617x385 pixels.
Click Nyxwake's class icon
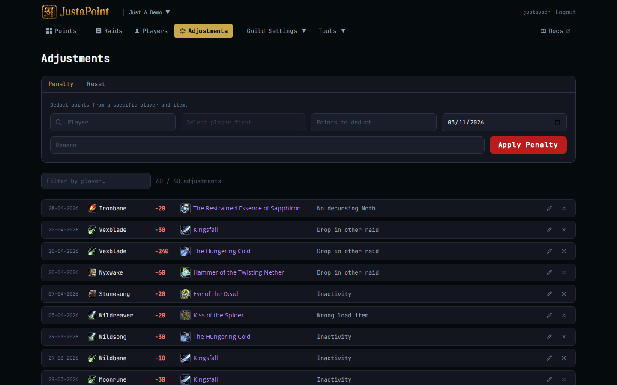[92, 272]
